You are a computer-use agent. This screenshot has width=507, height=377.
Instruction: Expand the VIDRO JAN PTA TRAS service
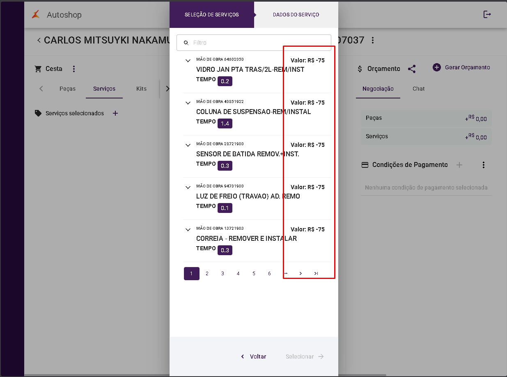pyautogui.click(x=188, y=61)
